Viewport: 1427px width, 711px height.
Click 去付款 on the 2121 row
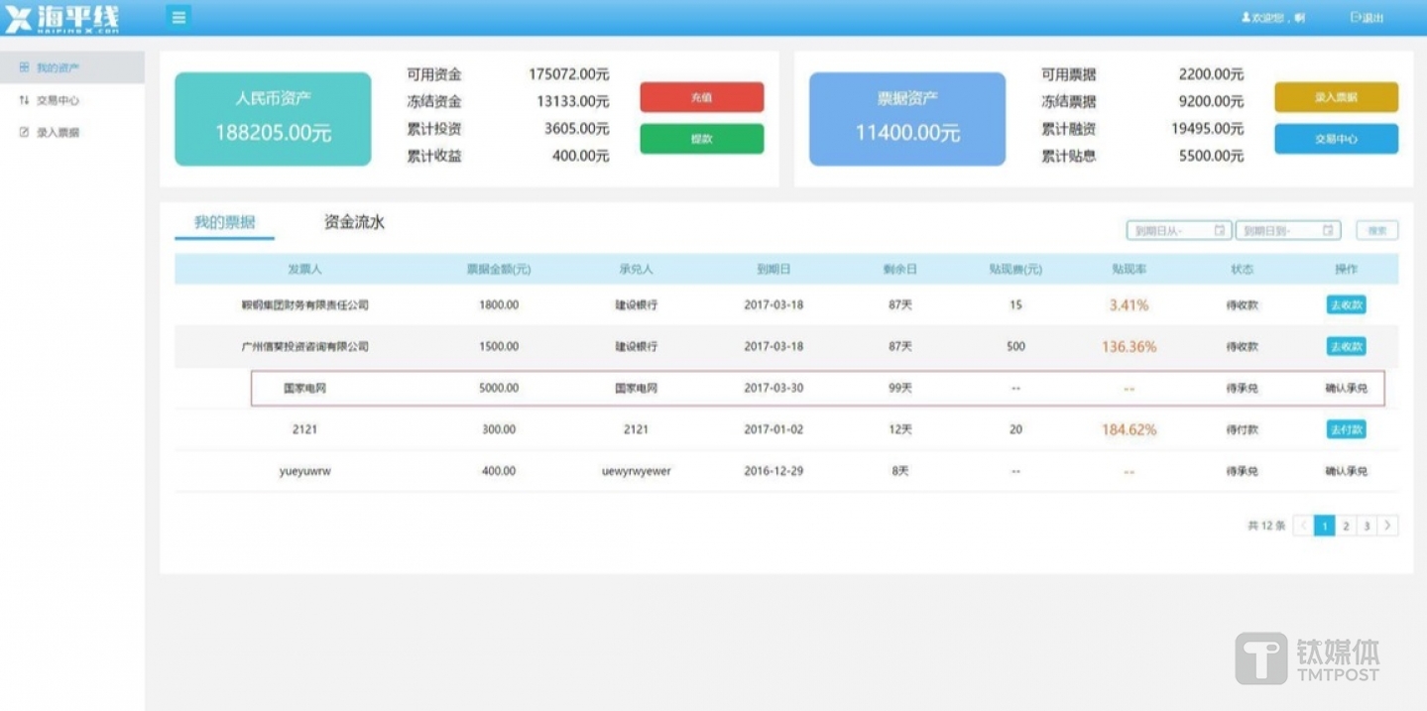click(1348, 429)
